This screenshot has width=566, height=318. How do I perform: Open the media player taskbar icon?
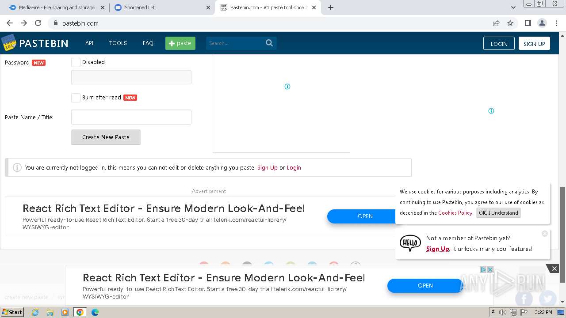click(65, 312)
